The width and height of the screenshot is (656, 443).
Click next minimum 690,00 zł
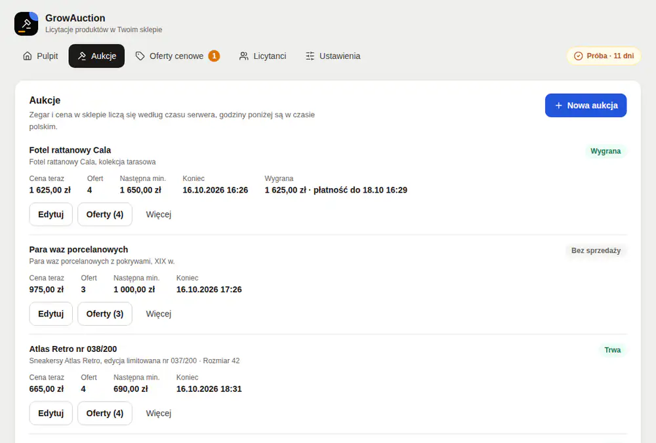pos(131,389)
